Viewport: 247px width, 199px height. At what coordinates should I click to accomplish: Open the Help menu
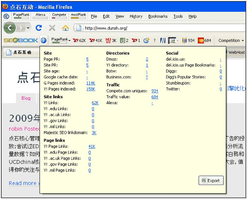click(193, 16)
